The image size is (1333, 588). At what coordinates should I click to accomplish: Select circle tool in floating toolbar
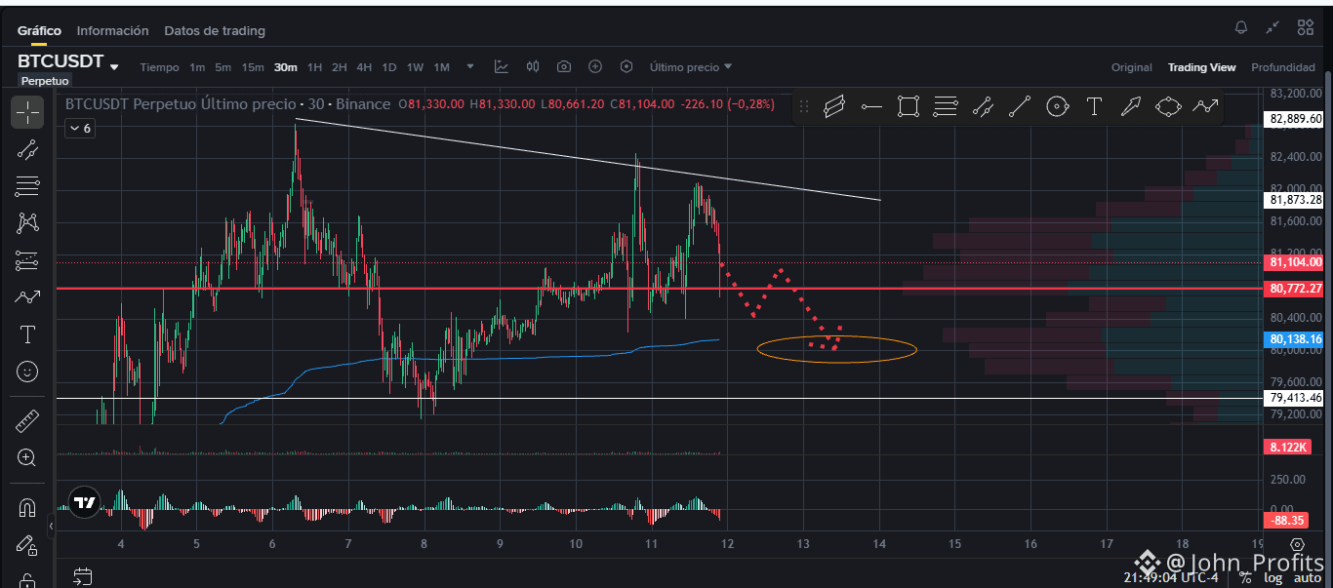[1056, 107]
